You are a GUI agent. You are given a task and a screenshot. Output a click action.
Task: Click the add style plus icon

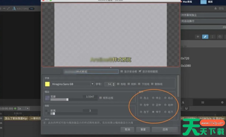click(x=198, y=37)
